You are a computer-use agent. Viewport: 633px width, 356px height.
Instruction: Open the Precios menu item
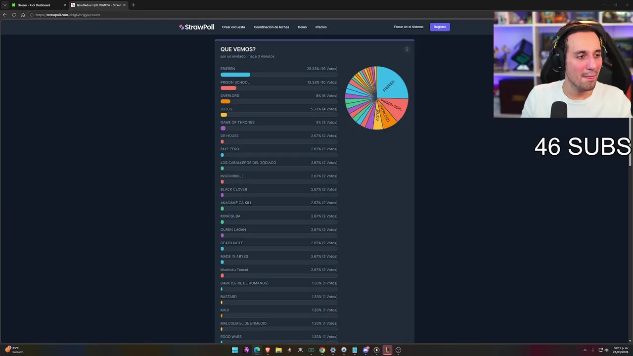[321, 27]
